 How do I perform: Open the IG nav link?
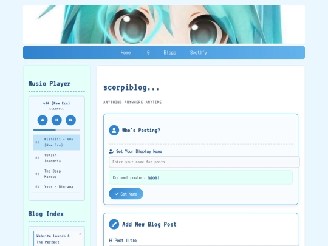pos(148,52)
